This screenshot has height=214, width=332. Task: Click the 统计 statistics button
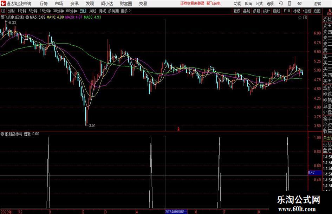coord(266,11)
